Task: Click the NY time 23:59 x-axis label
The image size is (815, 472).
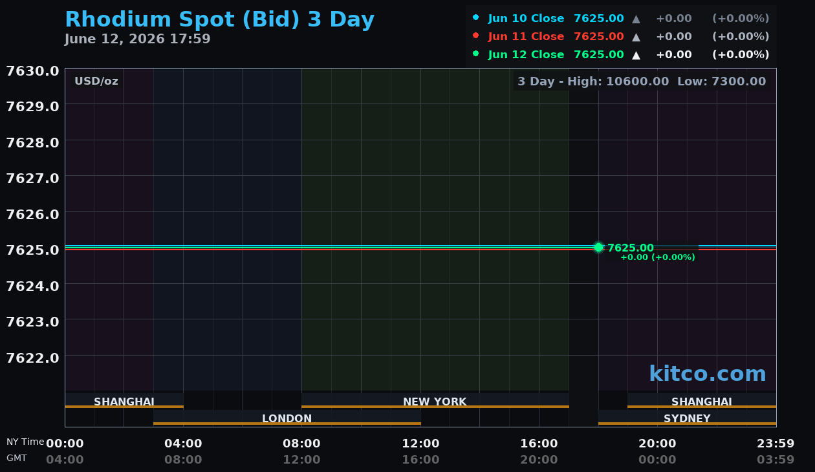Action: pyautogui.click(x=776, y=444)
